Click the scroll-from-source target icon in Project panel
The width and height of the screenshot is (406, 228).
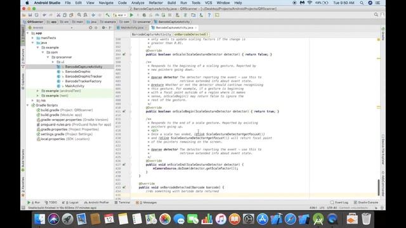(x=90, y=28)
